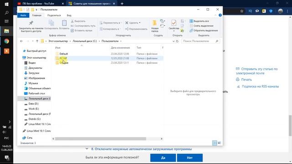Switch to the Home (Главная) tab
Viewport: 292px width, 164px height.
pyautogui.click(x=36, y=15)
